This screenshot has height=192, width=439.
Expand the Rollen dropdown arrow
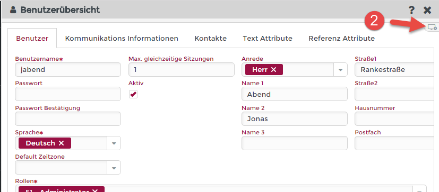pyautogui.click(x=419, y=190)
